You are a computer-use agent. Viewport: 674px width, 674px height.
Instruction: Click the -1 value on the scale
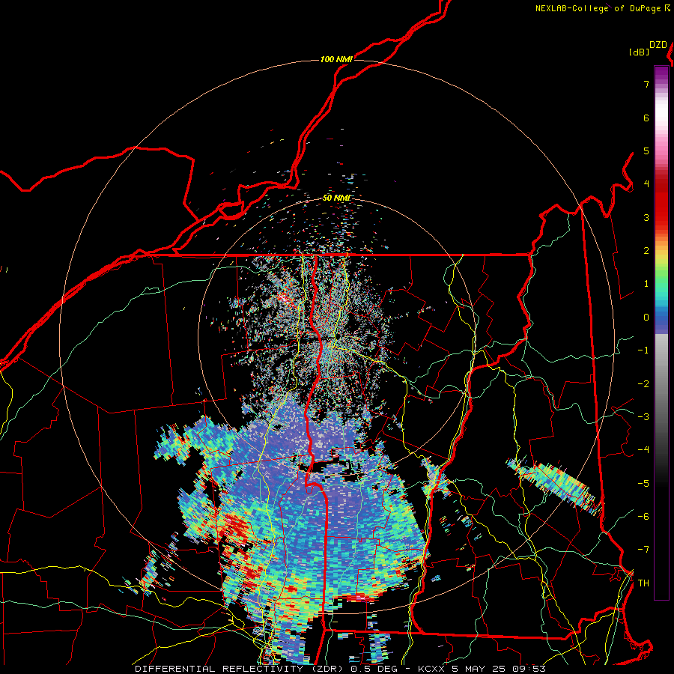[643, 350]
